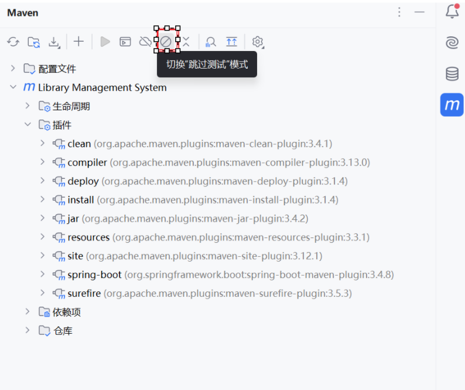Viewport: 465px width, 390px height.
Task: Click Maven sidebar m button
Action: [x=452, y=105]
